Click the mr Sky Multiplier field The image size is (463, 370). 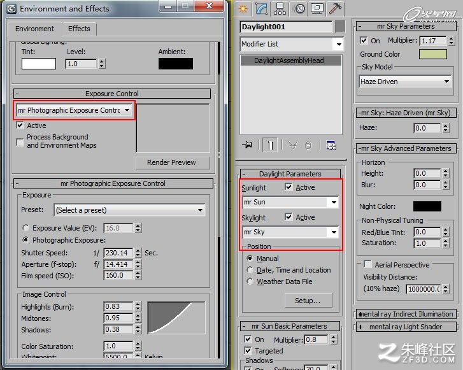point(433,41)
